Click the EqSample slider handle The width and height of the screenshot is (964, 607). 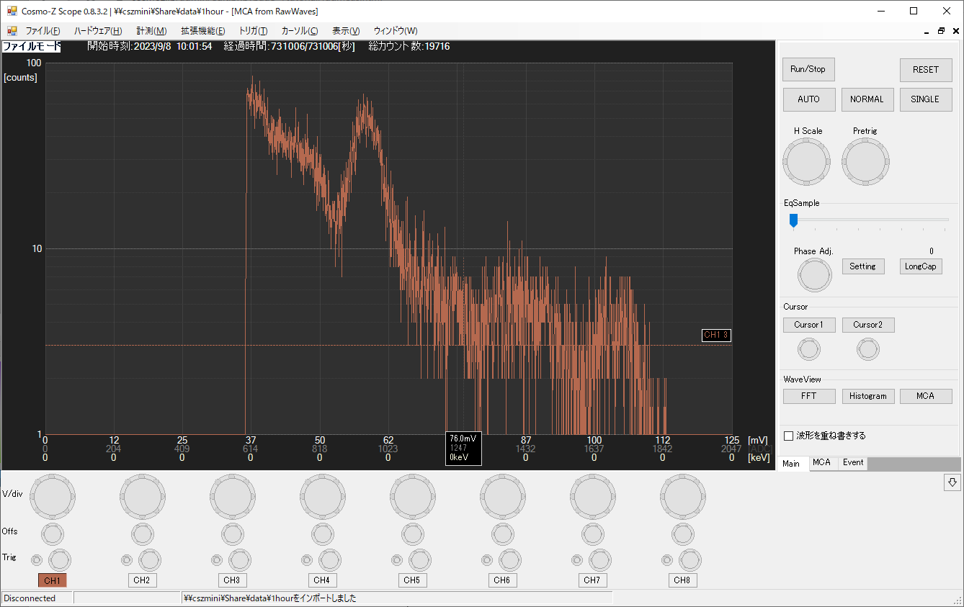pos(793,220)
